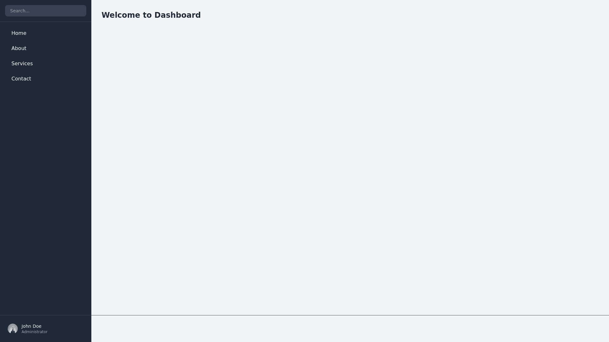Image resolution: width=609 pixels, height=342 pixels.
Task: Open the John Doe profile name
Action: tap(31, 326)
